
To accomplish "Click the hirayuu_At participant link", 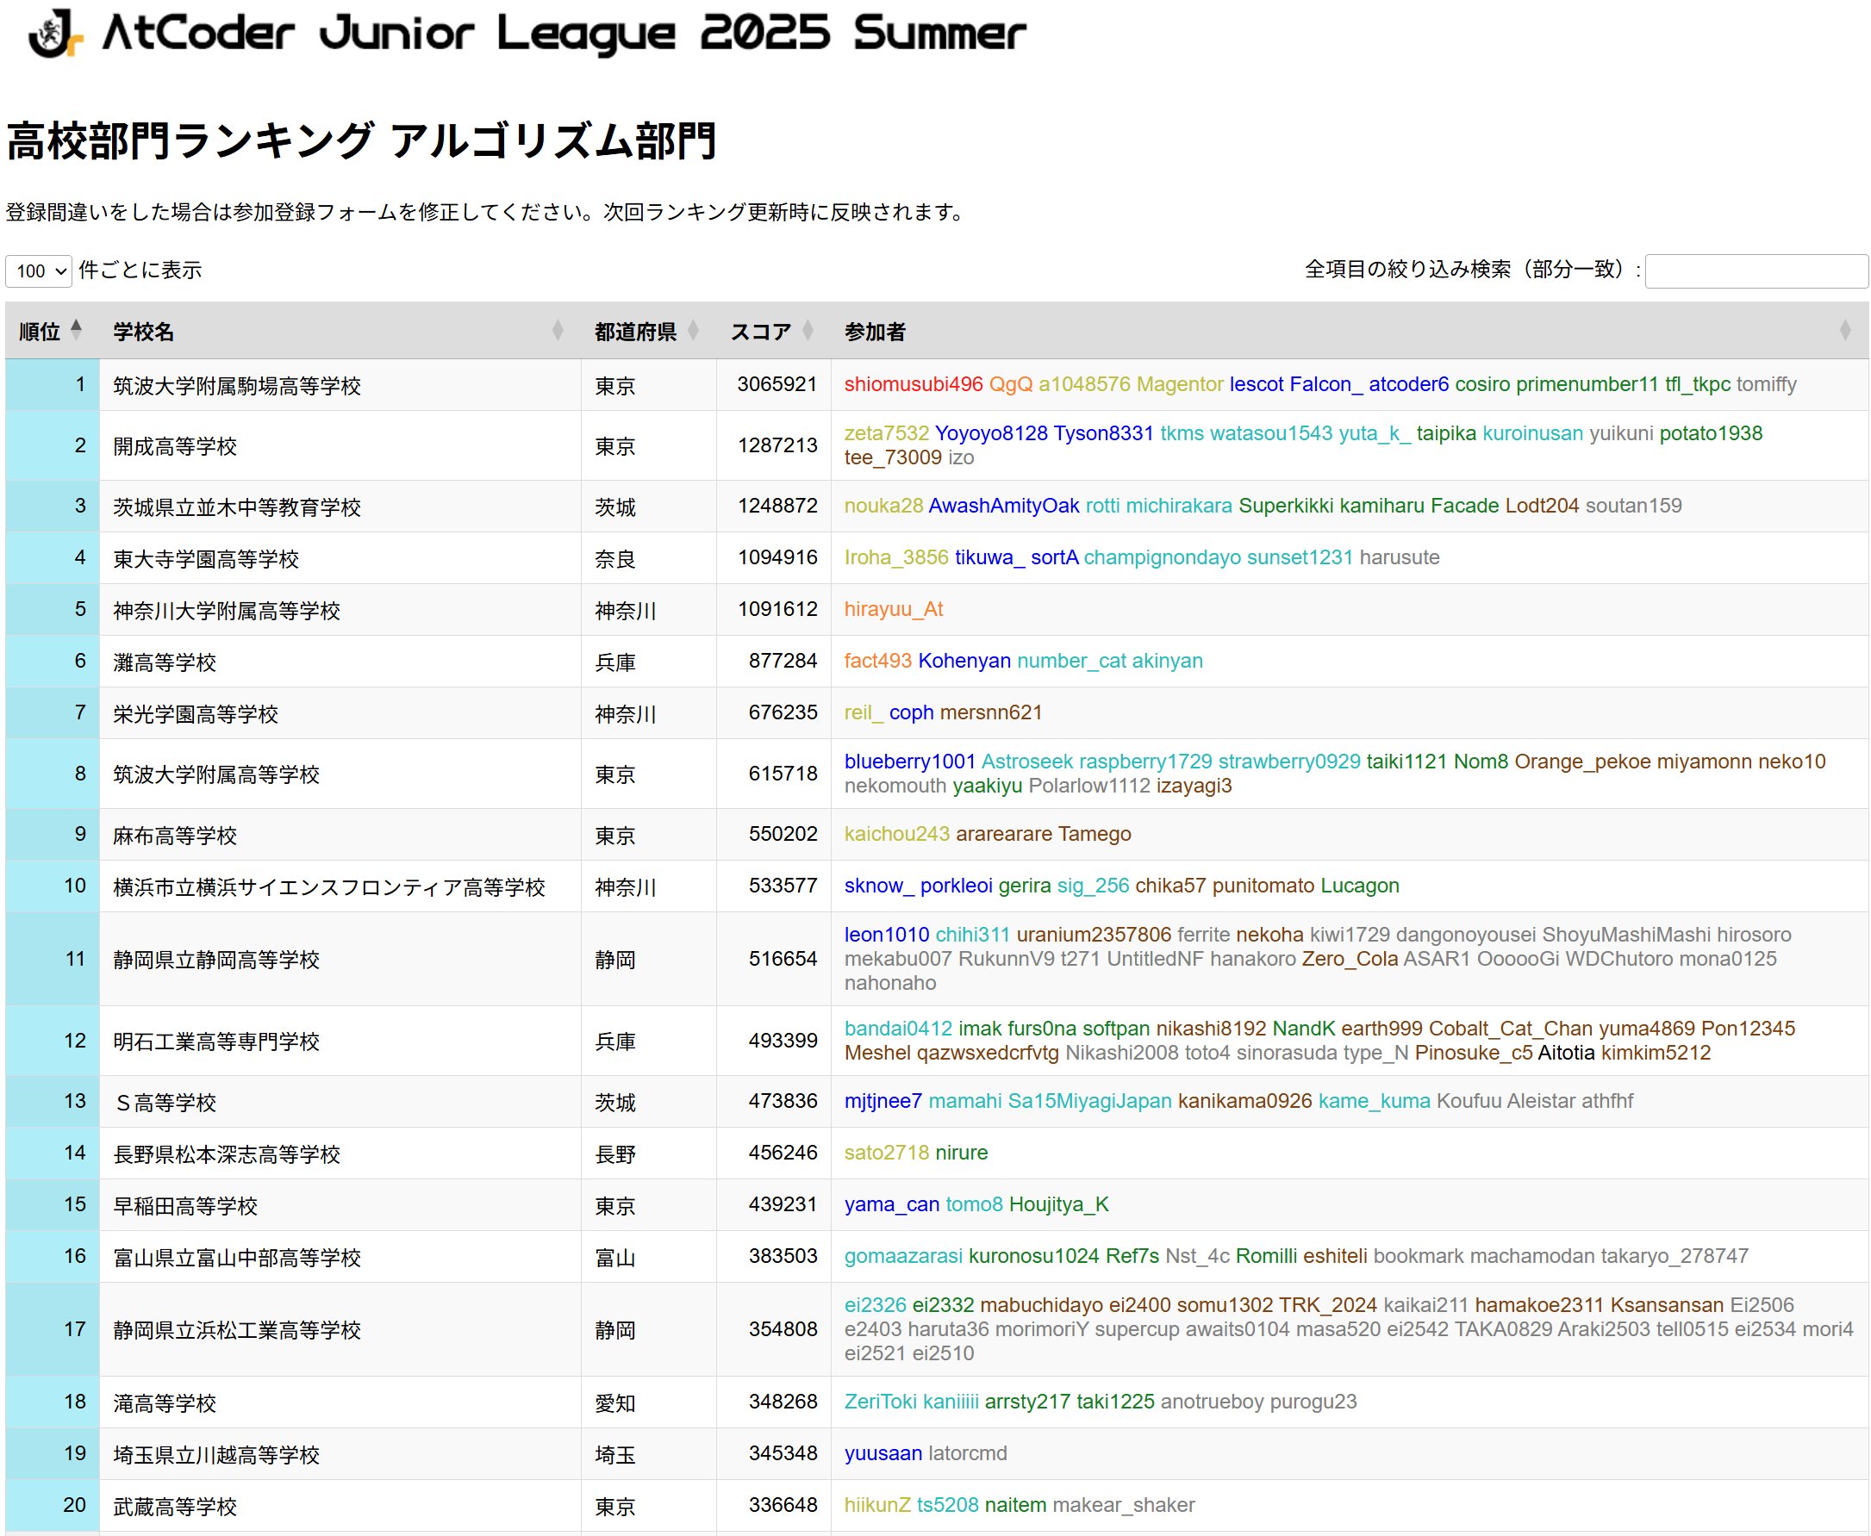I will 894,610.
